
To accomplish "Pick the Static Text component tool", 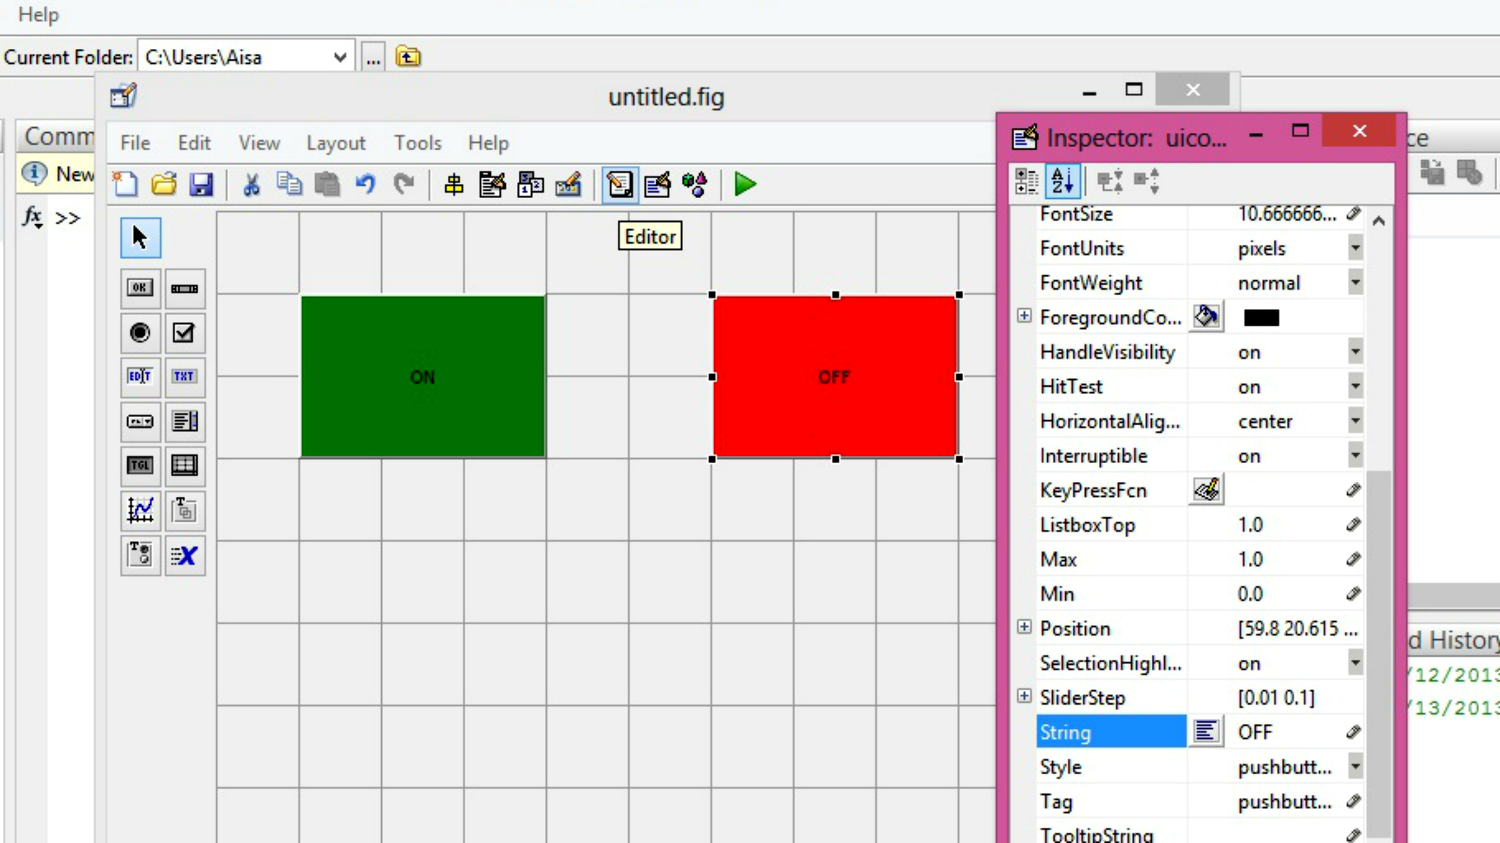I will [x=185, y=377].
